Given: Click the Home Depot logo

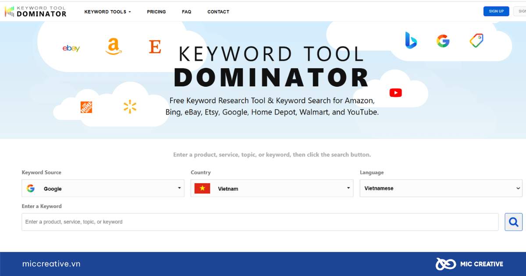Looking at the screenshot, I should pos(86,107).
